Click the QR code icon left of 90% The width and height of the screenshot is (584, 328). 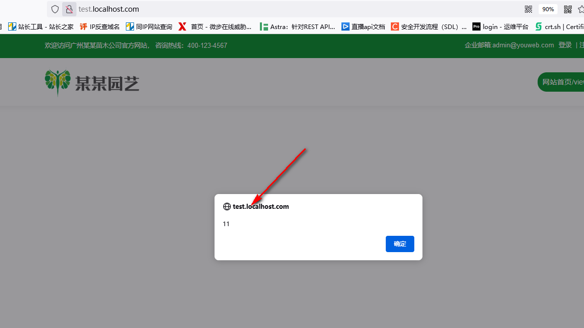[528, 9]
